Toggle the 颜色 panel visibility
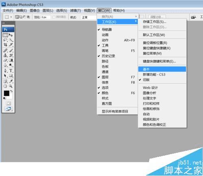203x176 pixels. click(117, 93)
